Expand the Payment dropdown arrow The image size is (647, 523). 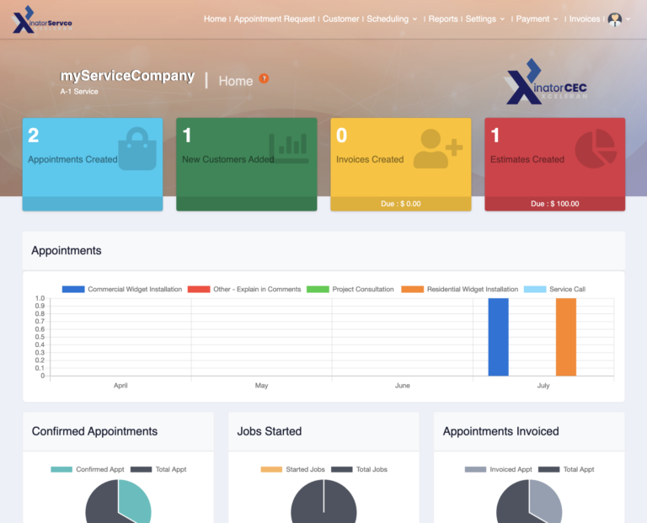(x=555, y=19)
